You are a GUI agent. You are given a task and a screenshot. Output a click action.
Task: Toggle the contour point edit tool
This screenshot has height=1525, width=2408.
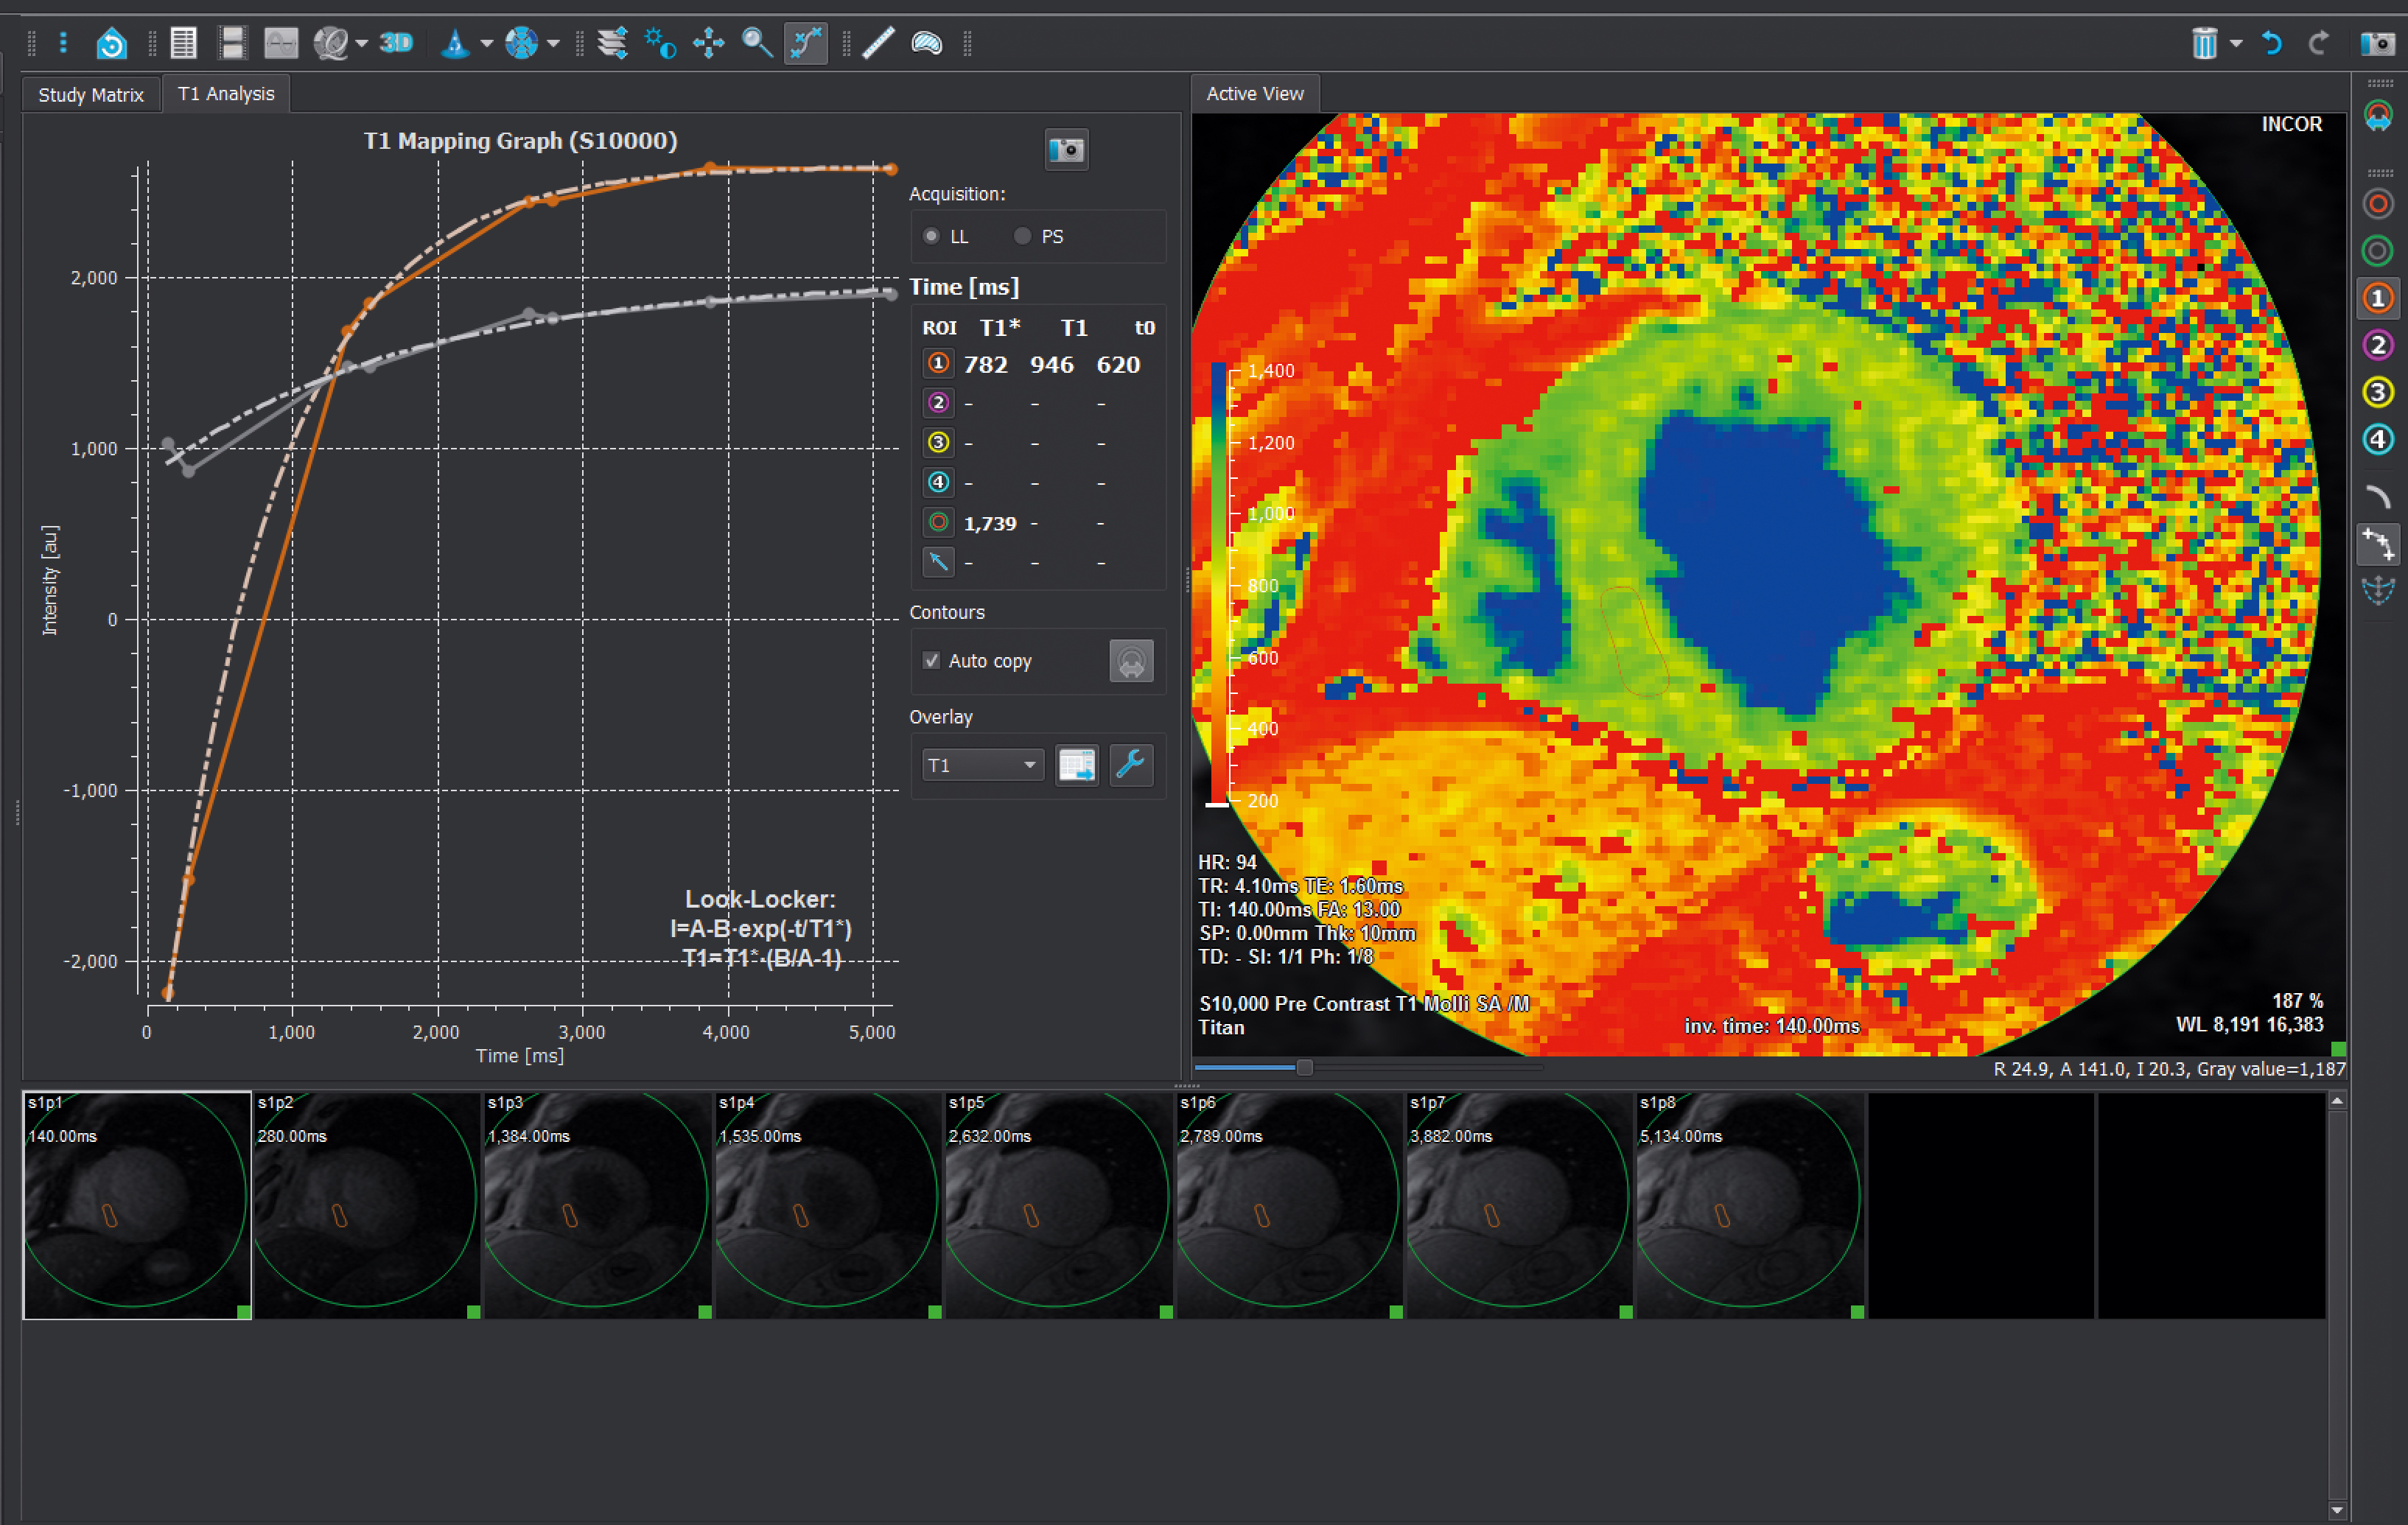806,43
